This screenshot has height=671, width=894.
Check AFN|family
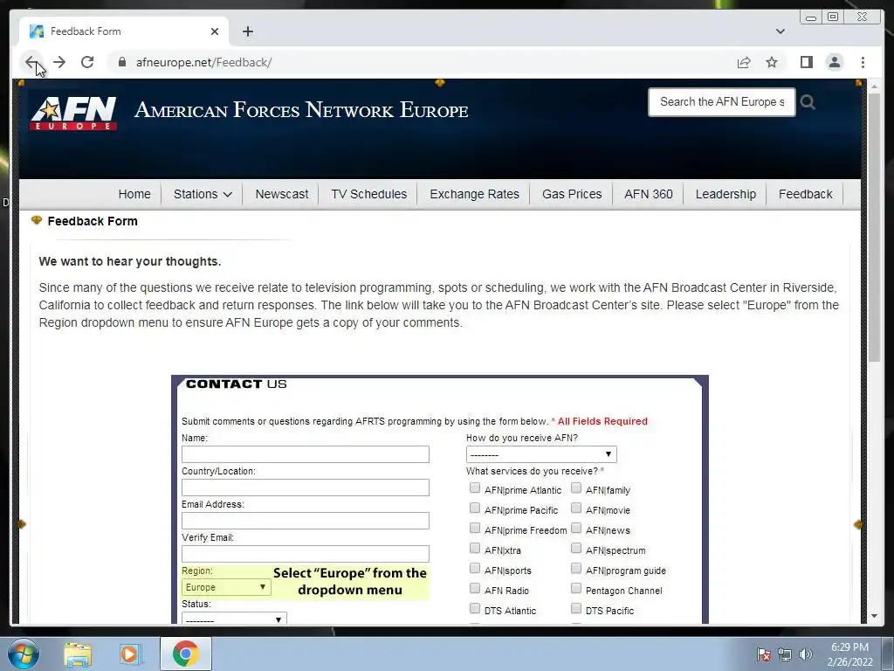[576, 488]
